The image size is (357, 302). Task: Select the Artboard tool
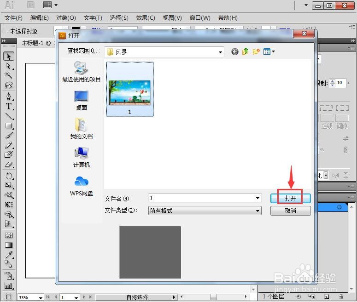coord(9,297)
